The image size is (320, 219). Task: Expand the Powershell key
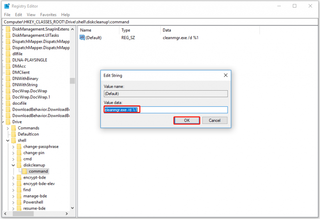[13, 202]
